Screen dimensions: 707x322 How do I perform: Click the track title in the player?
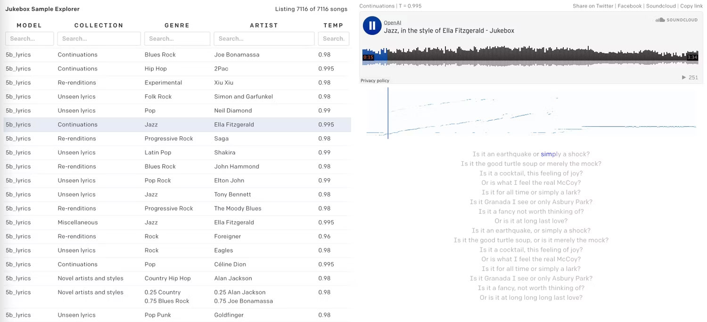[449, 31]
